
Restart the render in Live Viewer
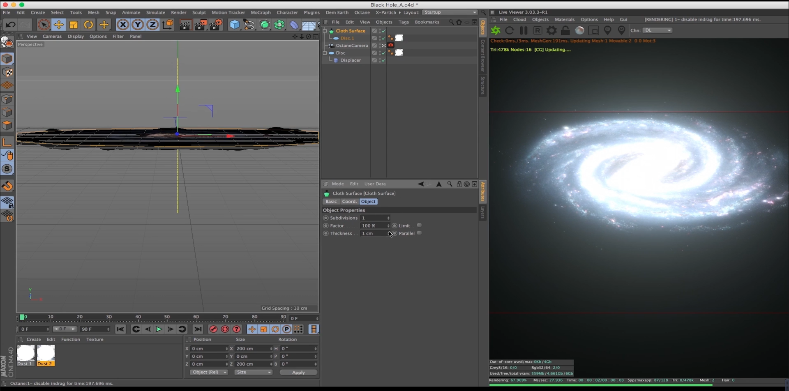point(510,30)
